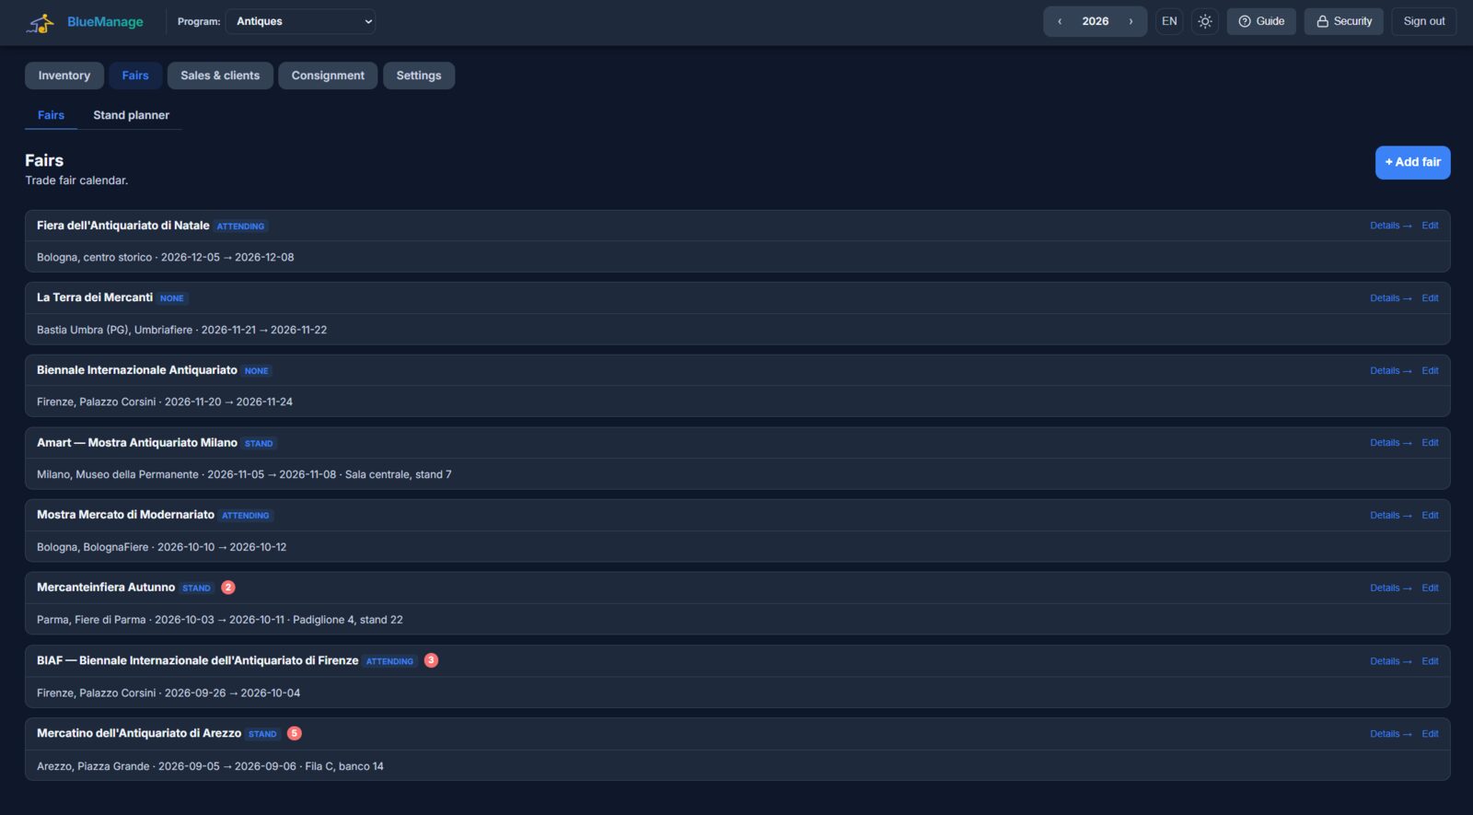Image resolution: width=1473 pixels, height=815 pixels.
Task: Open the Consignment tab
Action: click(328, 76)
